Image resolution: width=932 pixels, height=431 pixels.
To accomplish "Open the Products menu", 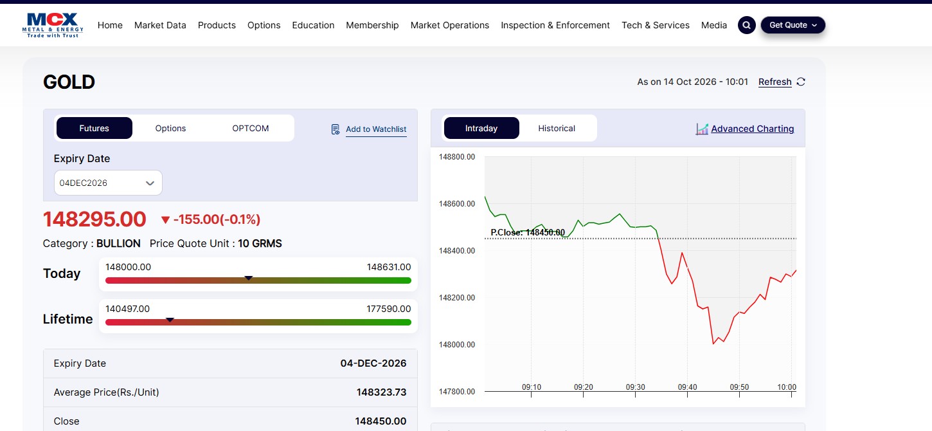I will 217,25.
